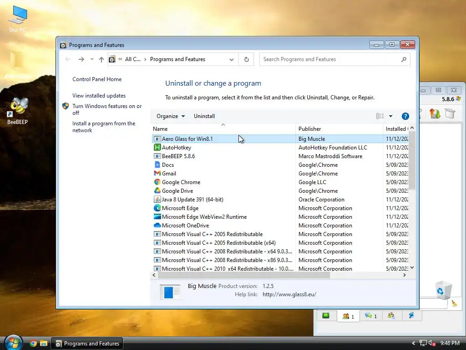Select the Google Chrome icon in list
The height and width of the screenshot is (350, 466).
point(157,182)
